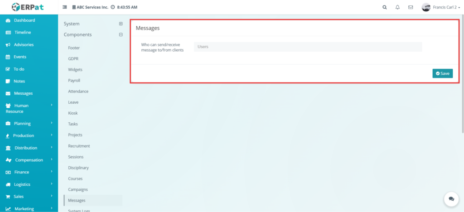Click the Compensation icon in sidebar
This screenshot has height=212, width=464.
(x=9, y=160)
